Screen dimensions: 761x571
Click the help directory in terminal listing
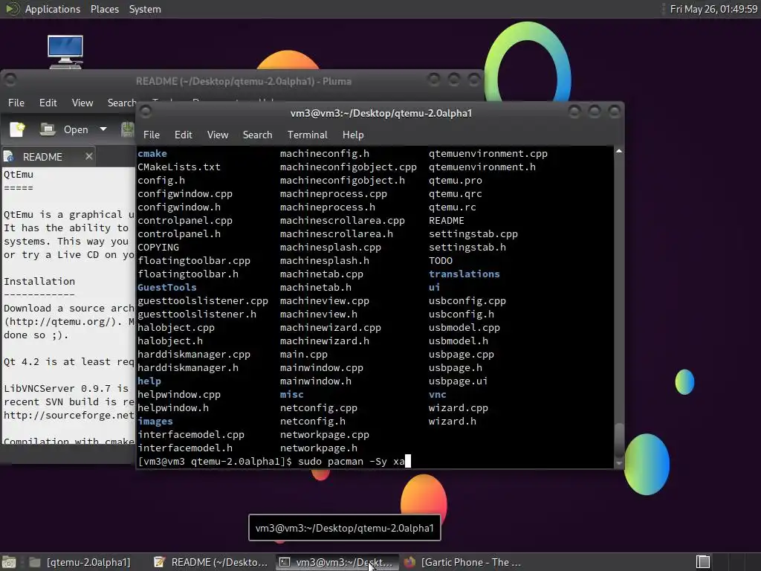click(149, 381)
